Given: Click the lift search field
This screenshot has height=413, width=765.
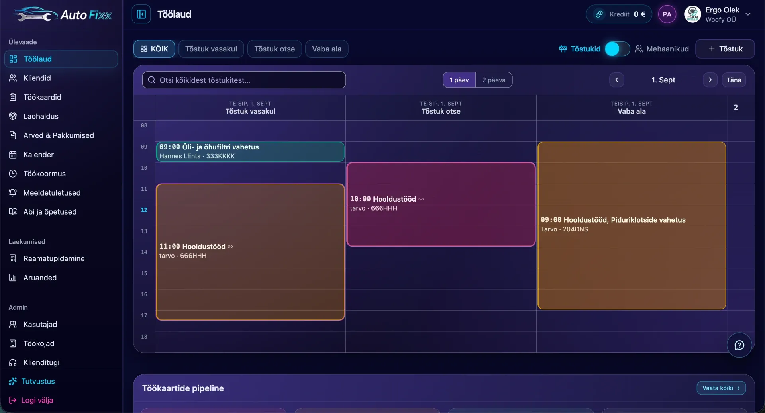Looking at the screenshot, I should point(244,80).
